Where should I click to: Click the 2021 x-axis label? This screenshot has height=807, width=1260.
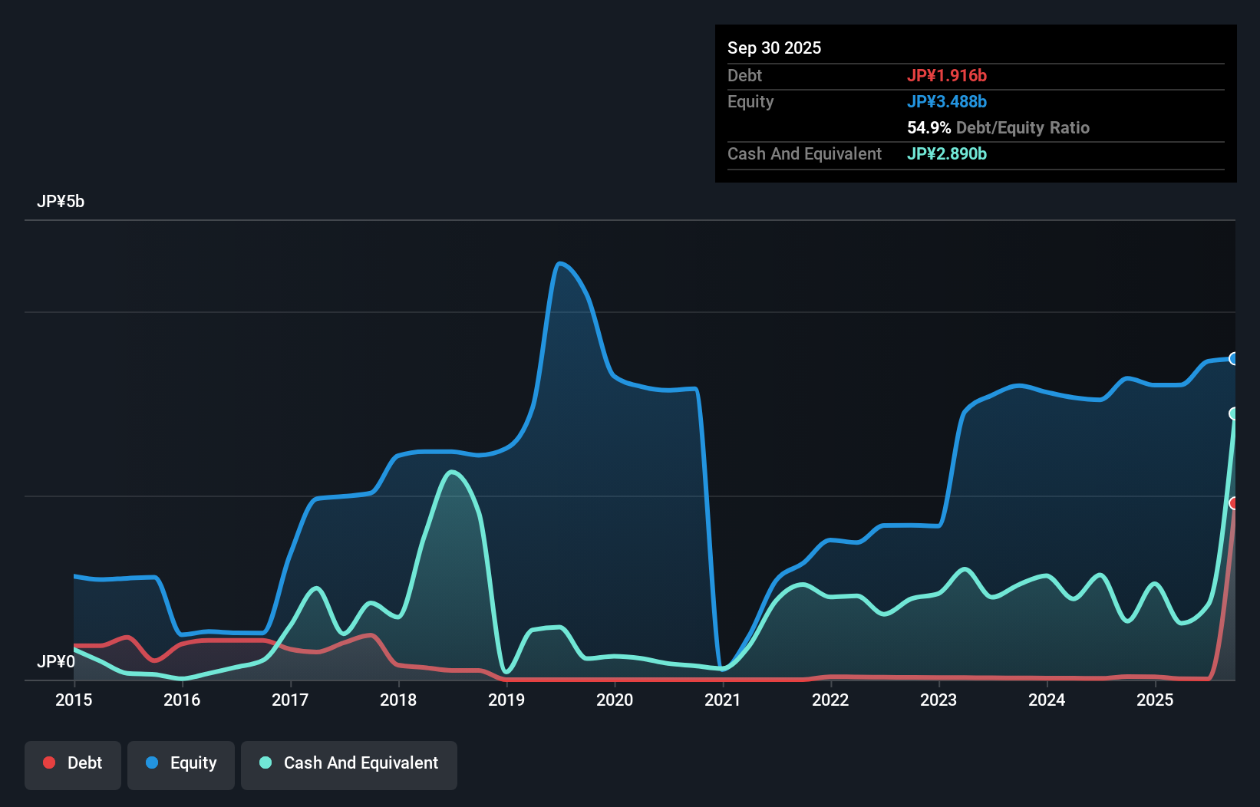[x=723, y=700]
